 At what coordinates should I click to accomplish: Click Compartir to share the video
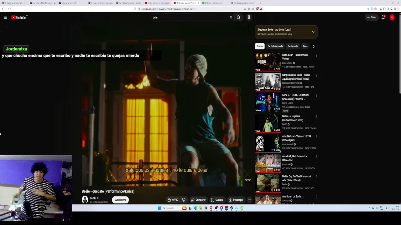point(198,200)
